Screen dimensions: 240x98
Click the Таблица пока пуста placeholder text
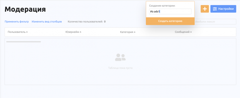tap(120, 68)
